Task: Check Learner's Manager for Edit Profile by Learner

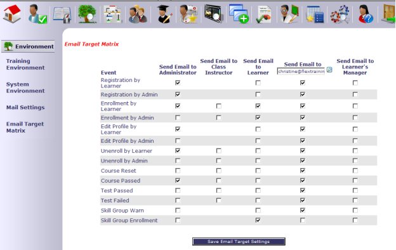Action: tap(355, 129)
